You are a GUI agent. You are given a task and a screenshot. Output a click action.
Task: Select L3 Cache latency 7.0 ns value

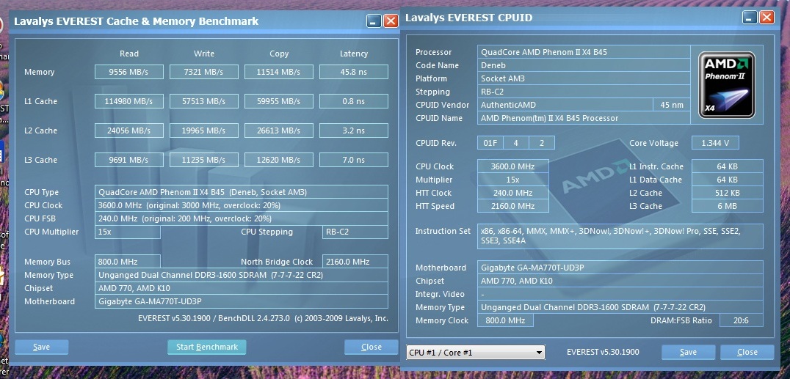354,160
